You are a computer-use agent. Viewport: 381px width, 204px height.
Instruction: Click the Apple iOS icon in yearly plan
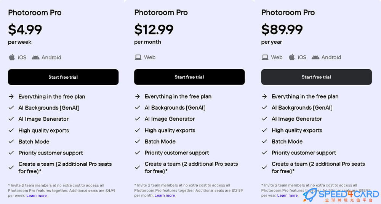pyautogui.click(x=291, y=57)
